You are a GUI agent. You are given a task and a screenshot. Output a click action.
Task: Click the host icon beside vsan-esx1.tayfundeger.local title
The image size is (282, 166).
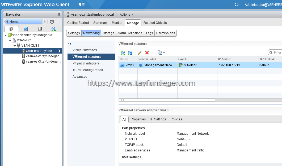(x=68, y=15)
